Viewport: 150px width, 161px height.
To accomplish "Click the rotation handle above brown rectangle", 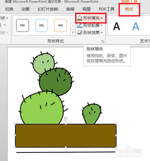I will click(x=66, y=119).
